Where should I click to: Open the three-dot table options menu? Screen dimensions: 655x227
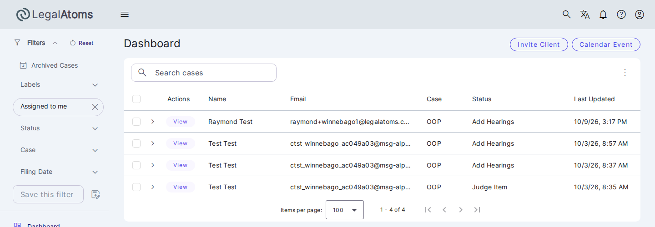point(625,72)
